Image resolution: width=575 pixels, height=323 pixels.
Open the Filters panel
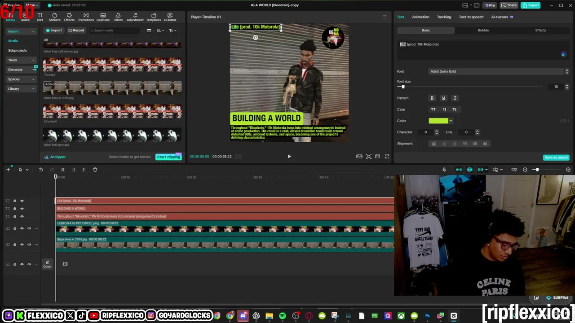click(x=118, y=17)
